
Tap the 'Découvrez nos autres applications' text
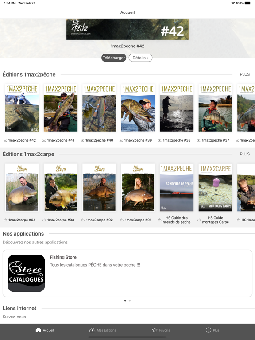pyautogui.click(x=35, y=242)
